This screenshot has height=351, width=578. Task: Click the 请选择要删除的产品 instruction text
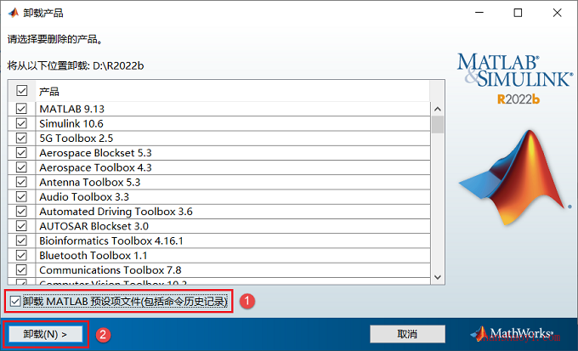54,39
